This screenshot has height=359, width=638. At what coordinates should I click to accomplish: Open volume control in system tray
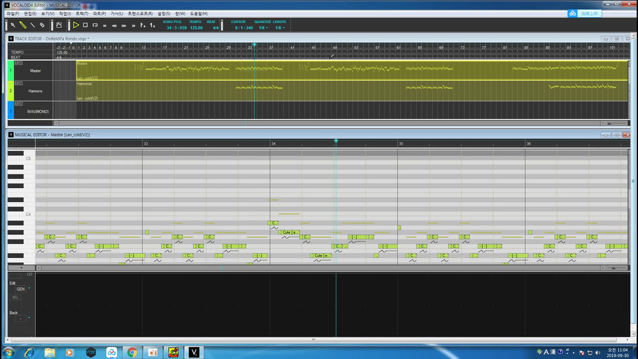tap(597, 352)
